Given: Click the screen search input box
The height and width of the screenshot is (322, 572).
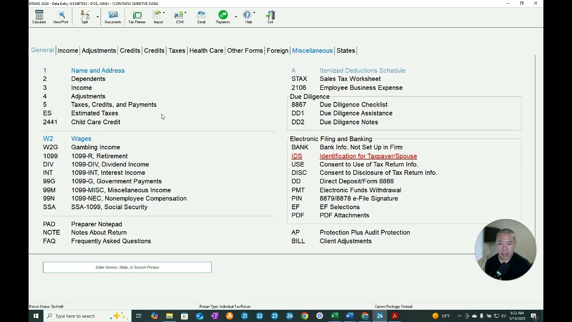Looking at the screenshot, I should click(127, 267).
